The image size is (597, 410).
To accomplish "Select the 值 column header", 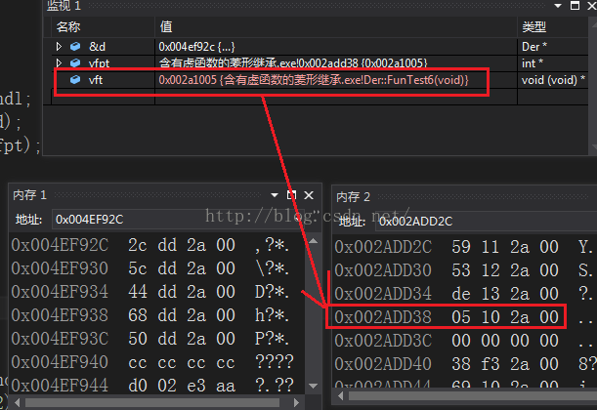I will tap(336, 27).
